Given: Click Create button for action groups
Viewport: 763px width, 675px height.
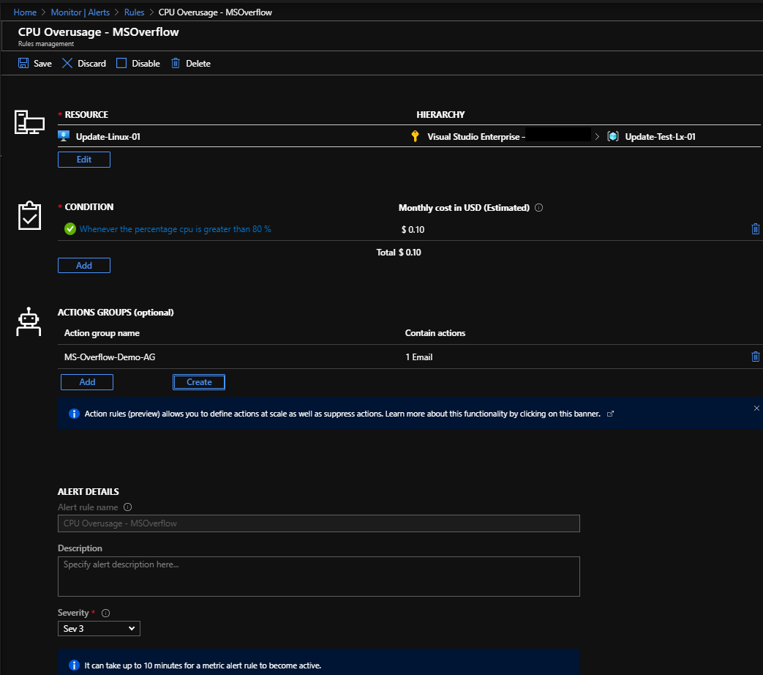Looking at the screenshot, I should pyautogui.click(x=199, y=382).
